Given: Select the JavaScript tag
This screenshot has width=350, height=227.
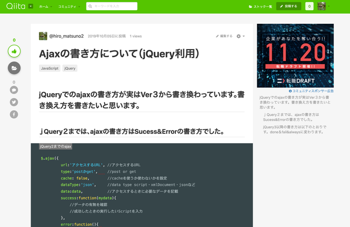Looking at the screenshot, I should coord(50,68).
